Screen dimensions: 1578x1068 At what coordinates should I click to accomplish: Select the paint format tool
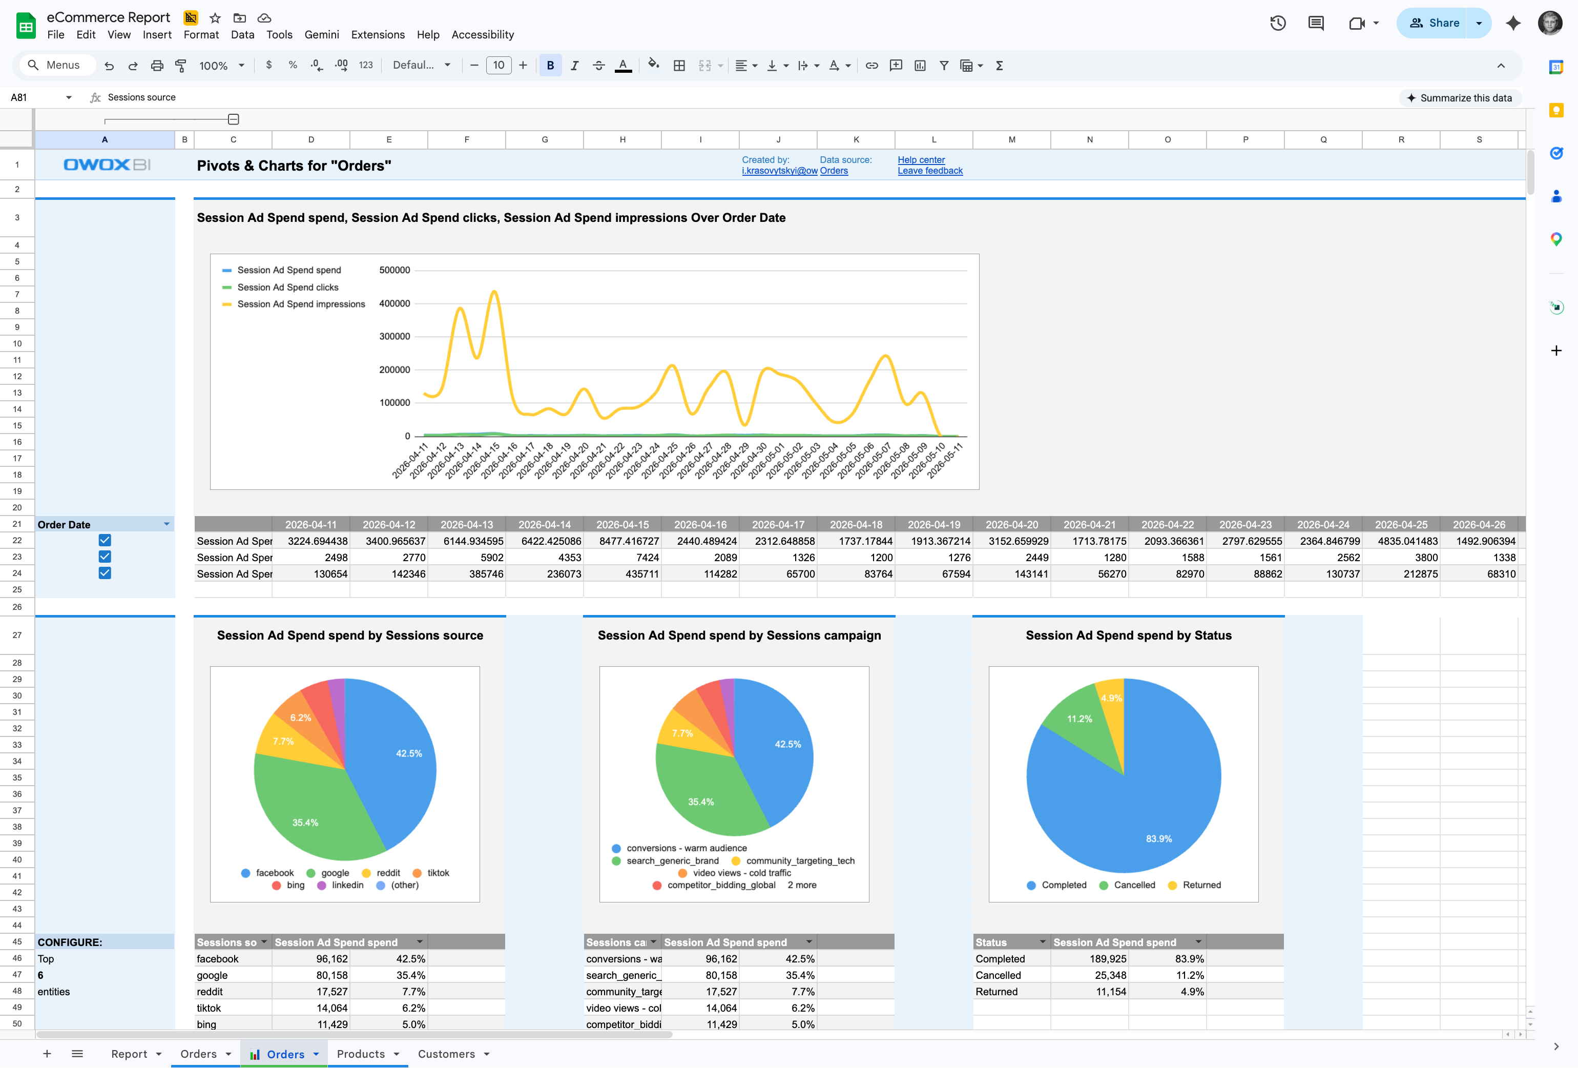pyautogui.click(x=181, y=65)
